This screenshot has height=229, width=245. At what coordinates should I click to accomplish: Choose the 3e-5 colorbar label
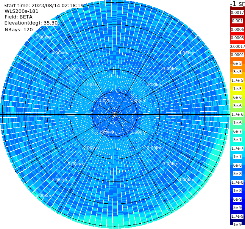(237, 72)
